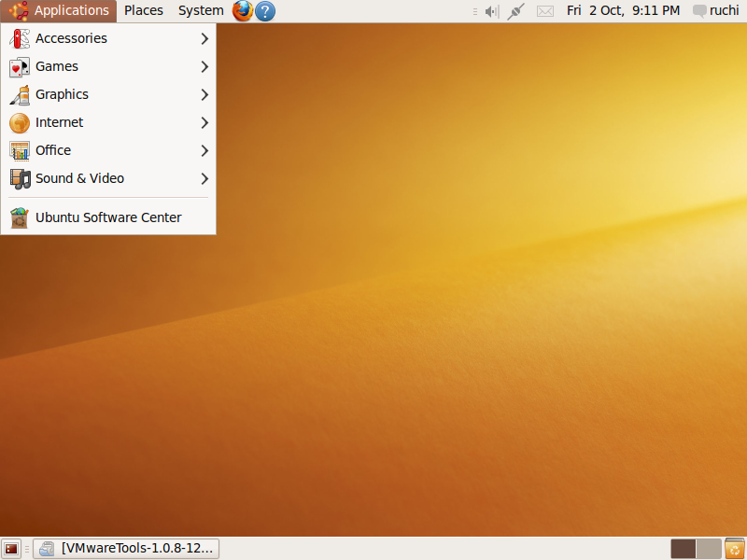The image size is (747, 560).
Task: Open the Office submenu
Action: click(x=108, y=150)
